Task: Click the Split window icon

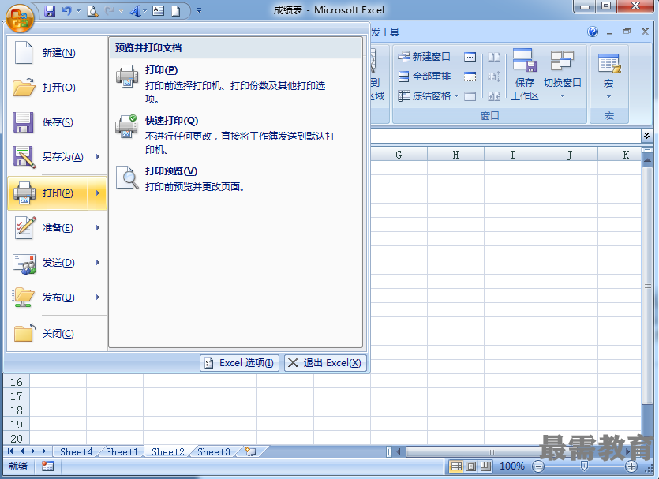Action: pyautogui.click(x=470, y=56)
